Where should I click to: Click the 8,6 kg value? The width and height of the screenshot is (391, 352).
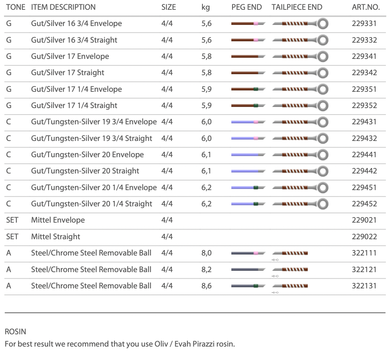[x=206, y=286]
